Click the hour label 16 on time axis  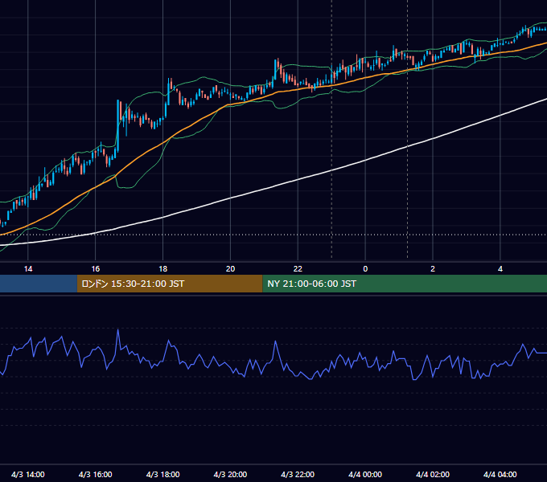(95, 269)
